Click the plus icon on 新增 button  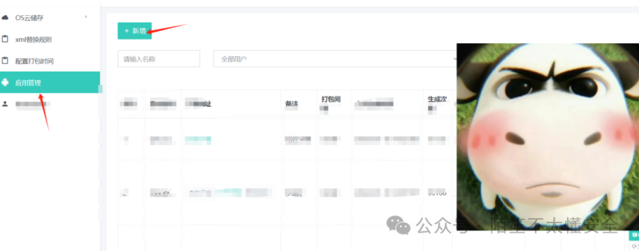pyautogui.click(x=127, y=31)
